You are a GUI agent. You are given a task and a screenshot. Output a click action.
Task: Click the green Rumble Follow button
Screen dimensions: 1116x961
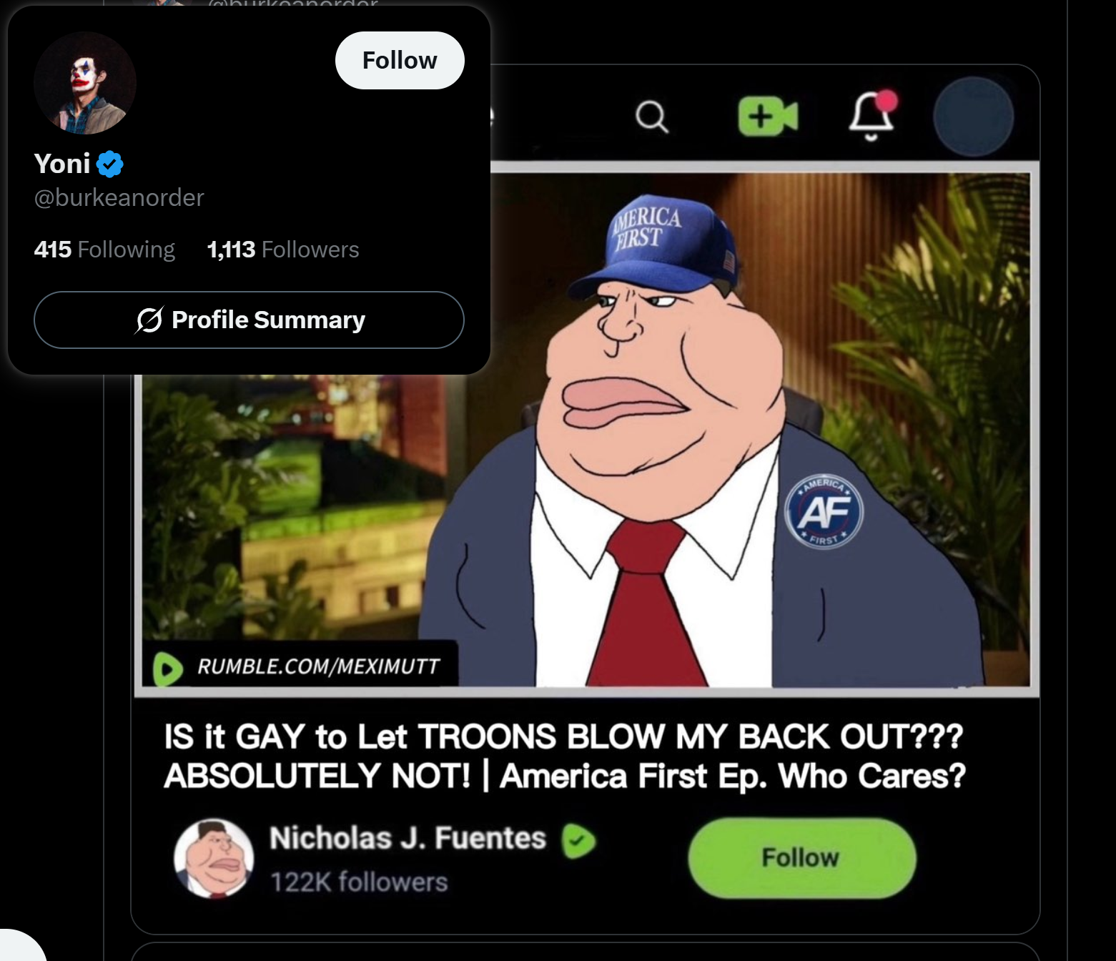pos(801,857)
